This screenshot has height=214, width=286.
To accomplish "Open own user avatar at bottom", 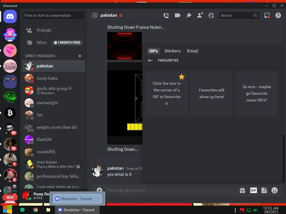I will pyautogui.click(x=27, y=196).
